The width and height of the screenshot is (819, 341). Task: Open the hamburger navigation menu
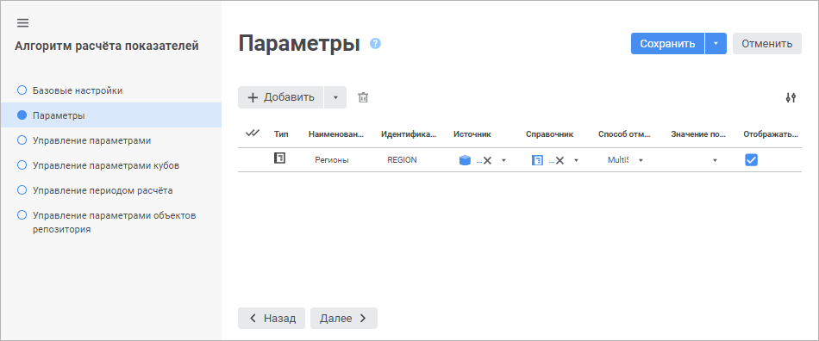coord(23,23)
